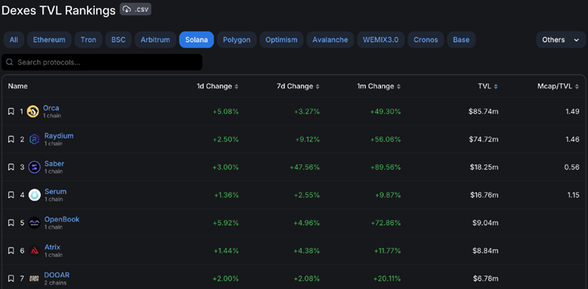Viewport: 588px width, 289px height.
Task: Click the Saber logo icon
Action: (34, 167)
